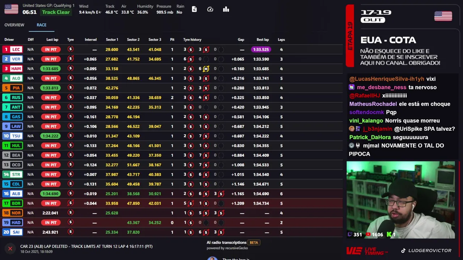Click HAM green last lap 1:33.685

[x=50, y=69]
